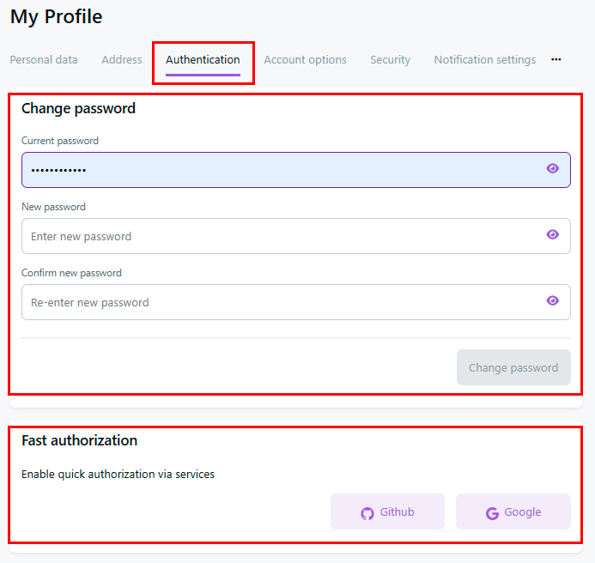This screenshot has height=563, width=595.
Task: Switch to the Personal data tab
Action: [44, 60]
